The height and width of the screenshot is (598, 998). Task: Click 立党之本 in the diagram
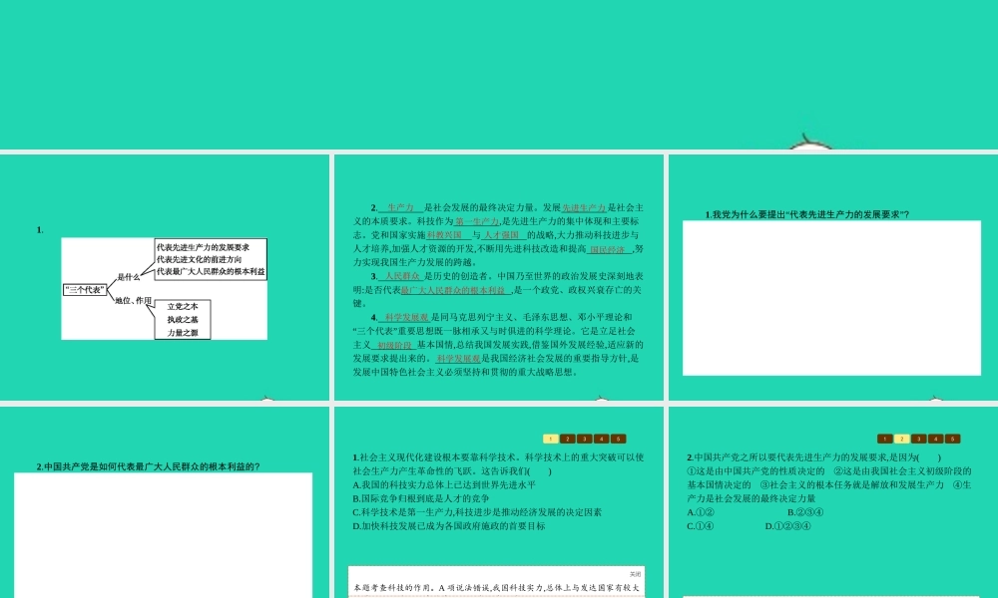183,306
